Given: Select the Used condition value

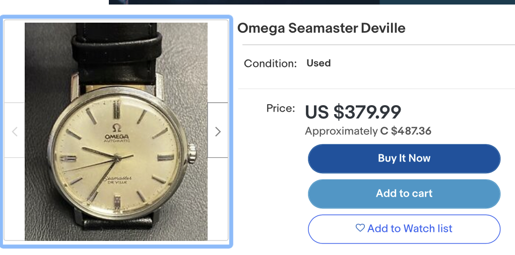Looking at the screenshot, I should [318, 63].
